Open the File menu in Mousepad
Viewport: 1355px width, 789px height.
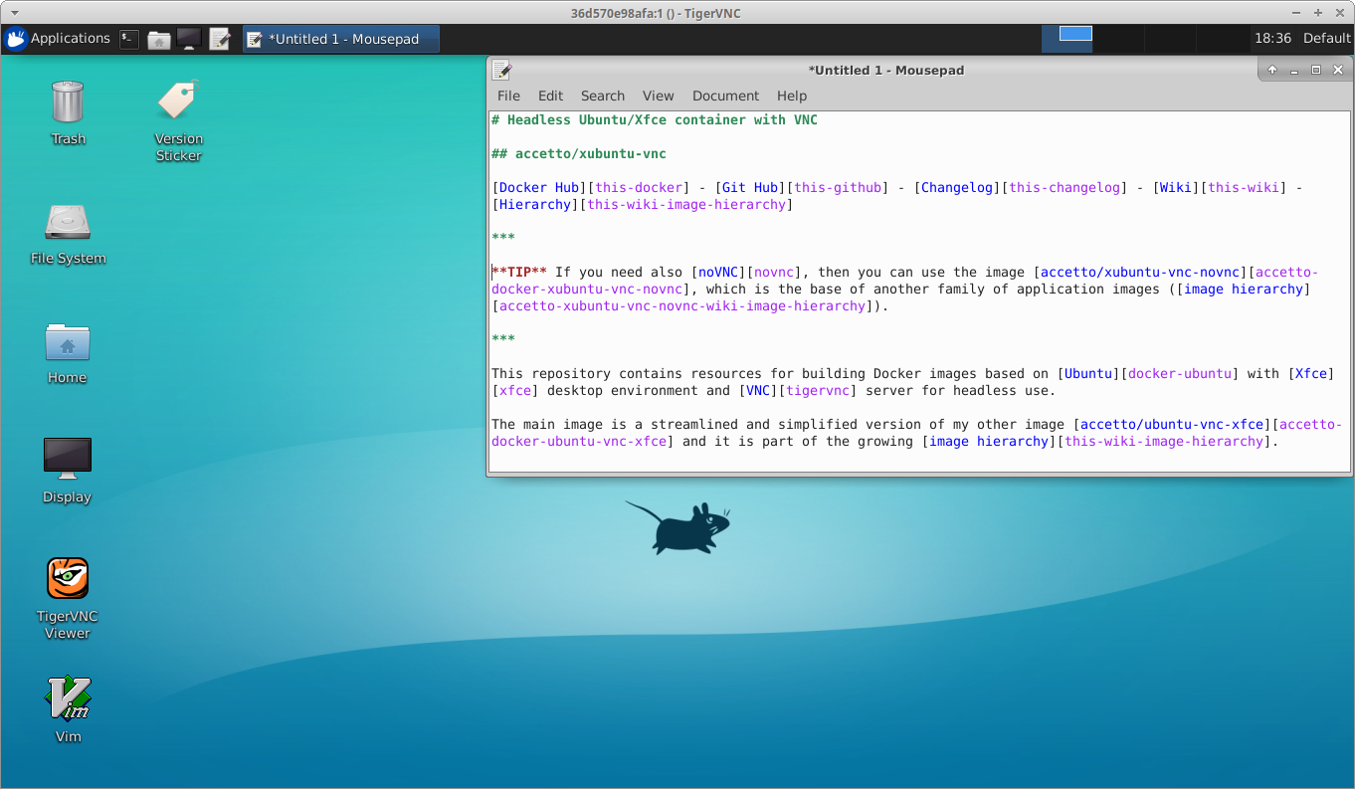(508, 96)
